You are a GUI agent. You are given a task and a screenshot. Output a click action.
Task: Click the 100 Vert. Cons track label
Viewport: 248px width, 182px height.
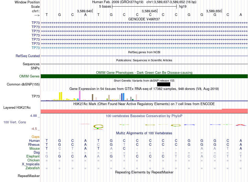pos(15,122)
